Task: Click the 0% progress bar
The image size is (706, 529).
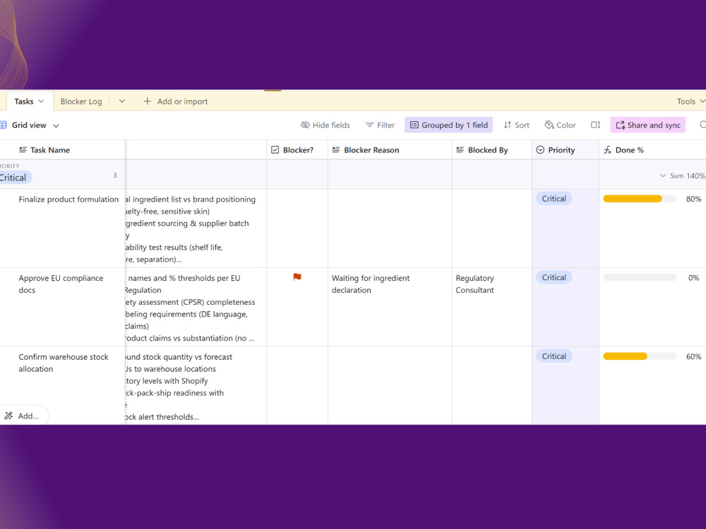Action: (x=640, y=277)
